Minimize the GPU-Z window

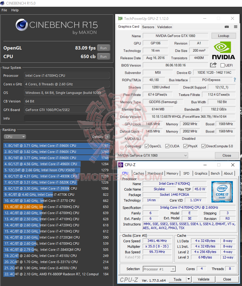tap(205, 18)
